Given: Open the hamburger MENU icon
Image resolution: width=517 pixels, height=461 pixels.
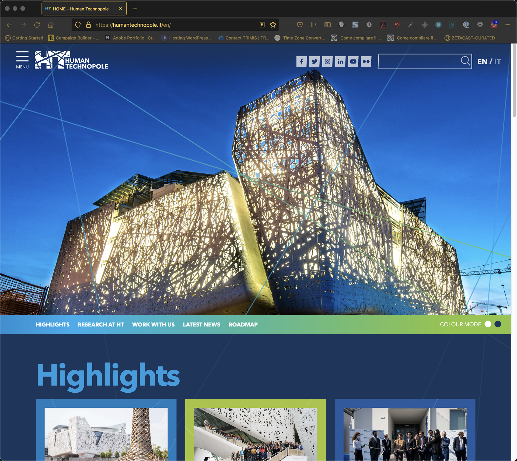Looking at the screenshot, I should [22, 60].
